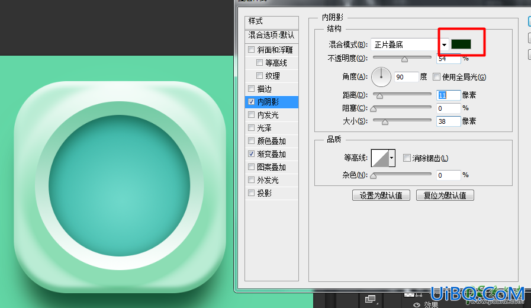Enable the 纹理 checkbox
Viewport: 531px width, 308px height.
[259, 76]
